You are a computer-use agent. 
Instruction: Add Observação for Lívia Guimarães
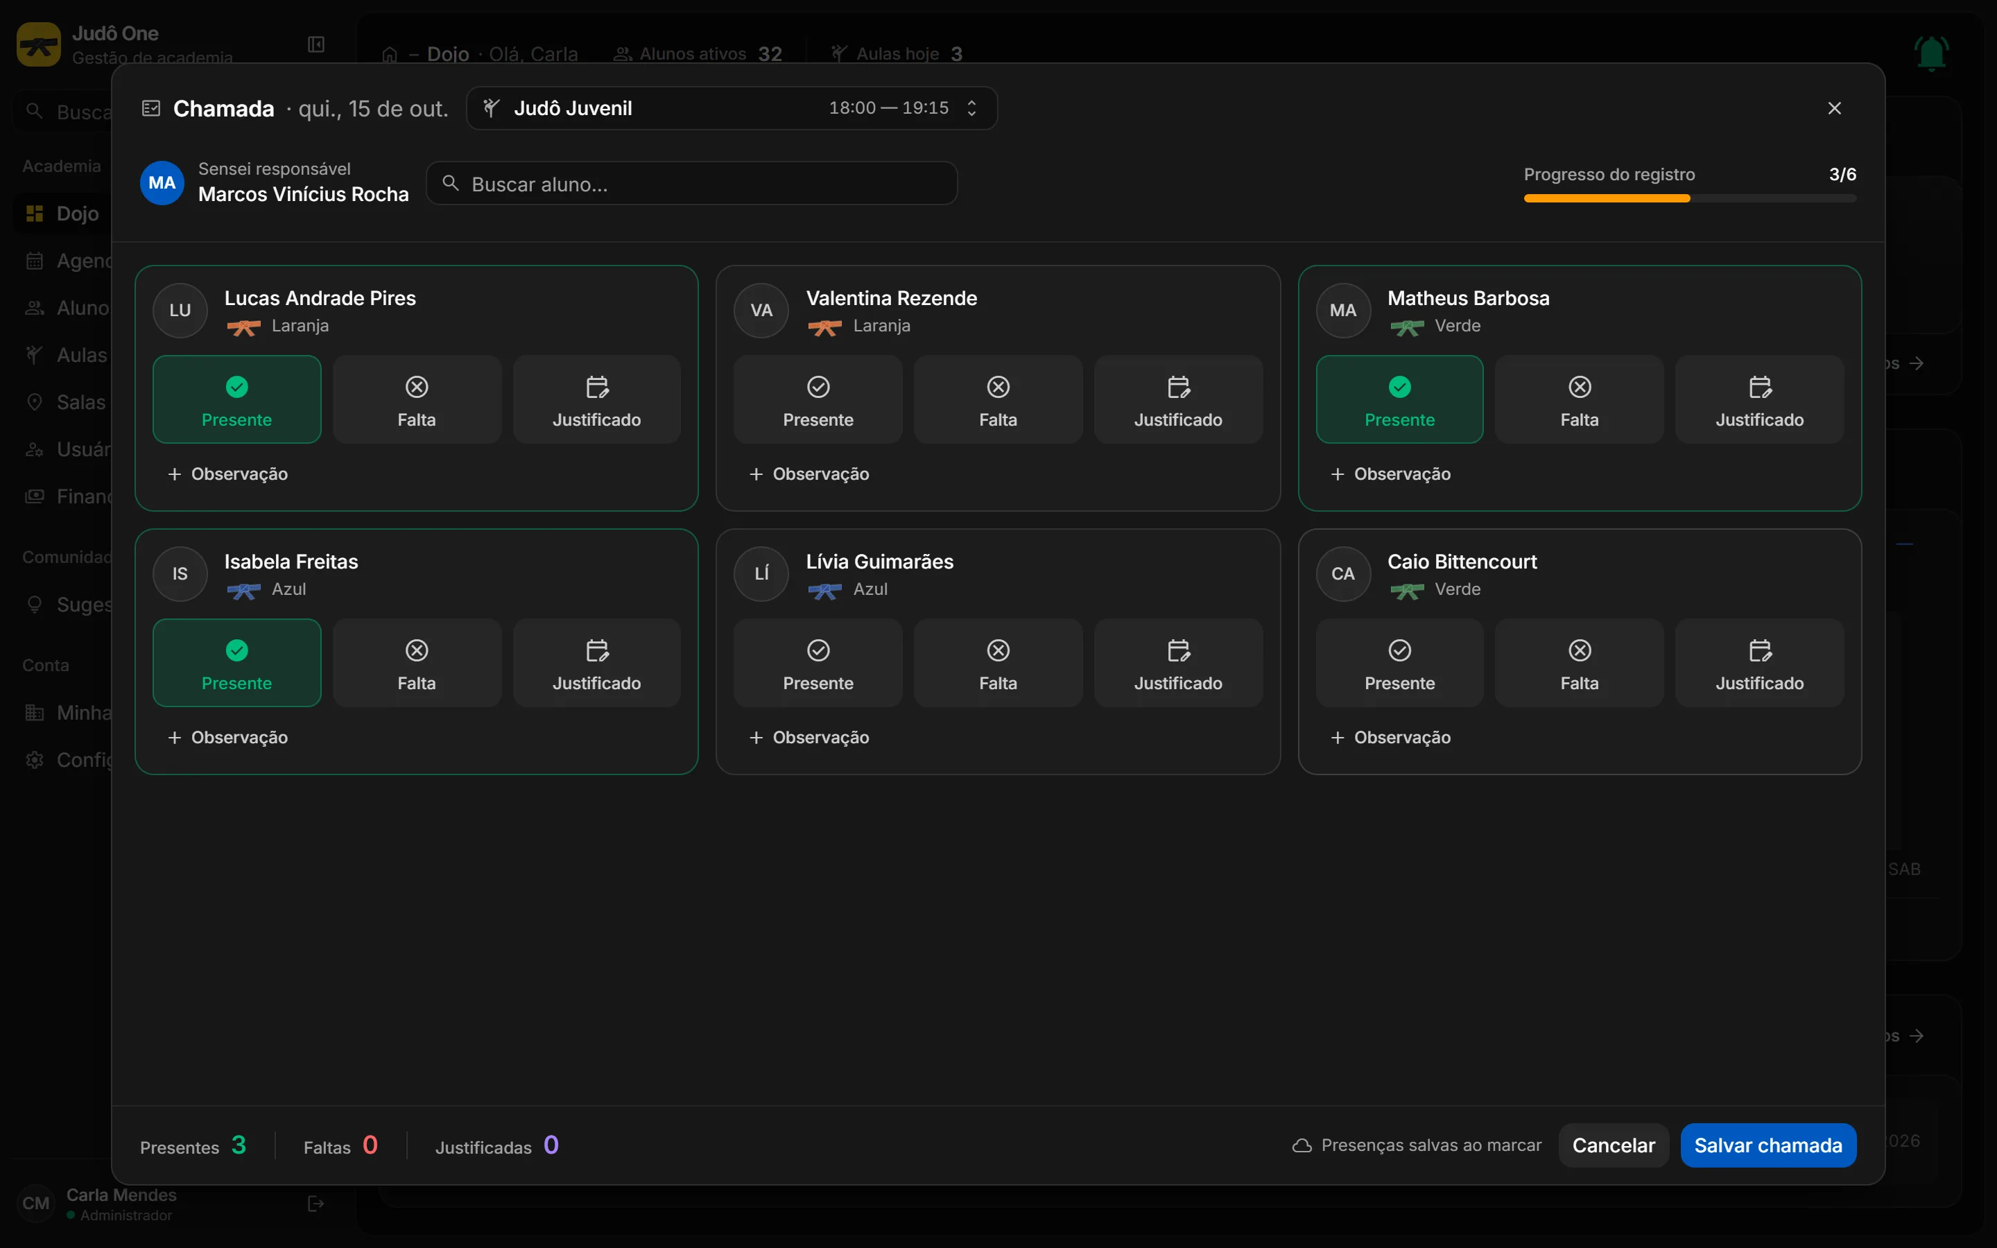809,737
